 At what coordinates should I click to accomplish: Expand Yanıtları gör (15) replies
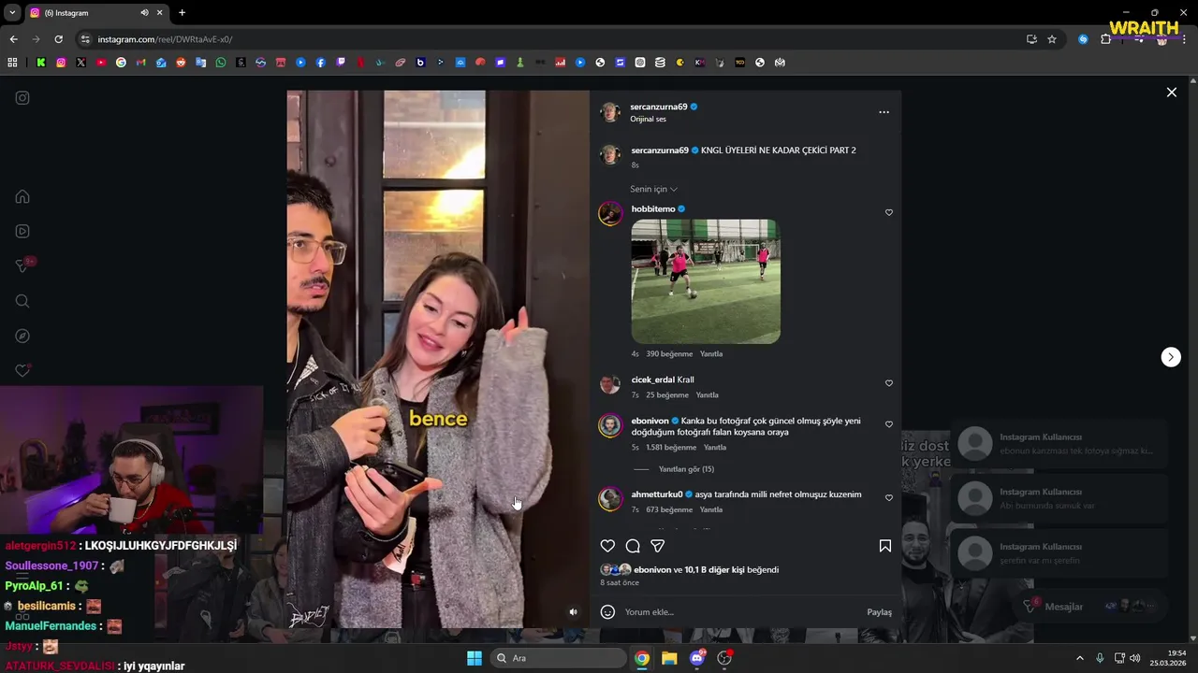click(686, 469)
